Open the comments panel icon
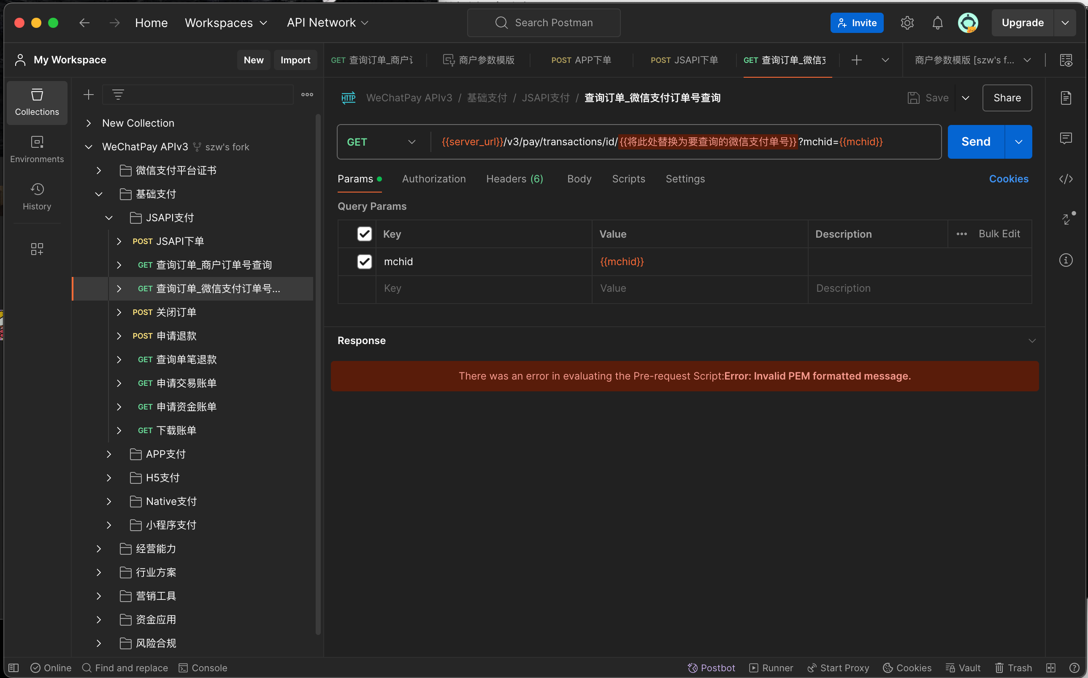This screenshot has width=1088, height=678. 1066,138
